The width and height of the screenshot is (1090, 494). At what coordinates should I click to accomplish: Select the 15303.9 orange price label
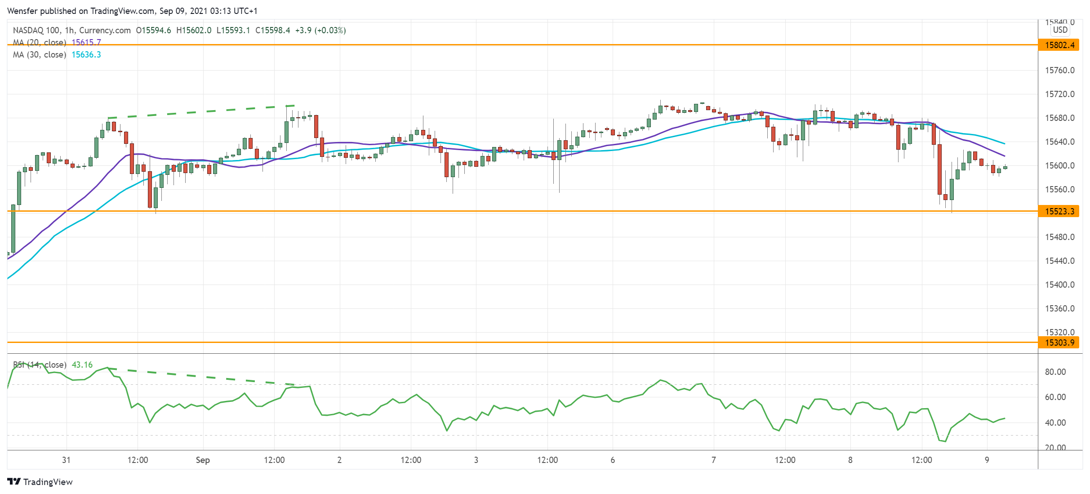(x=1059, y=343)
